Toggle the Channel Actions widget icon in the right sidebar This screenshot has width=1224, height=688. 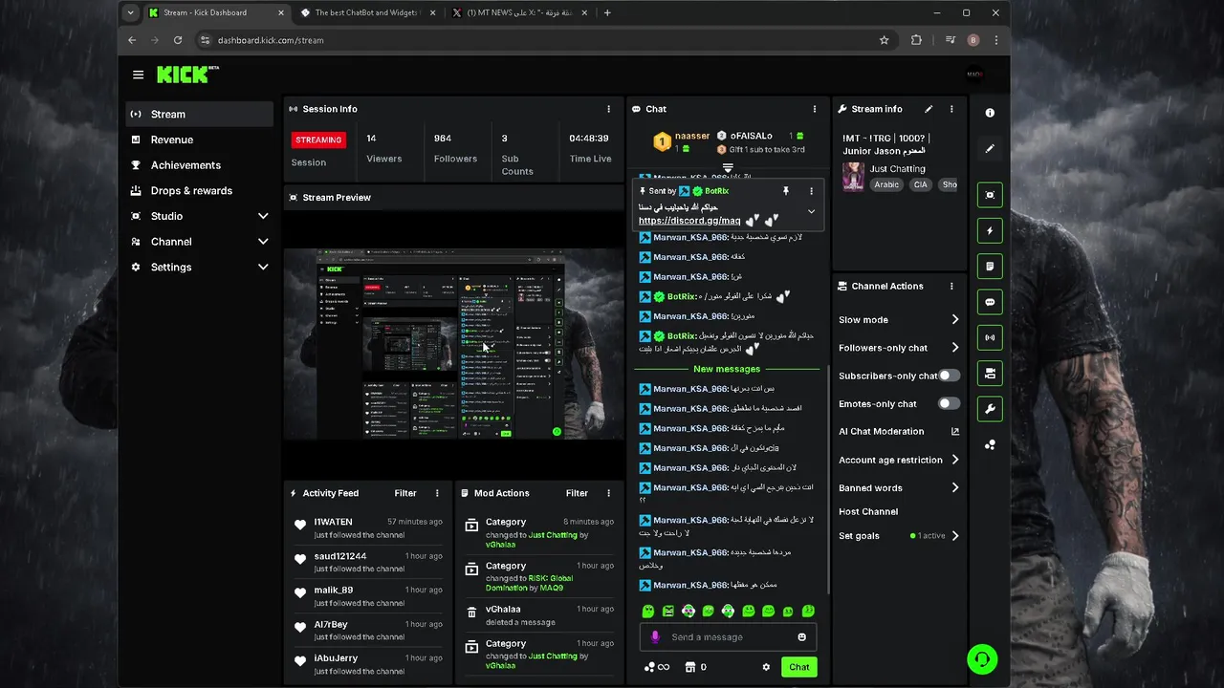pyautogui.click(x=990, y=374)
